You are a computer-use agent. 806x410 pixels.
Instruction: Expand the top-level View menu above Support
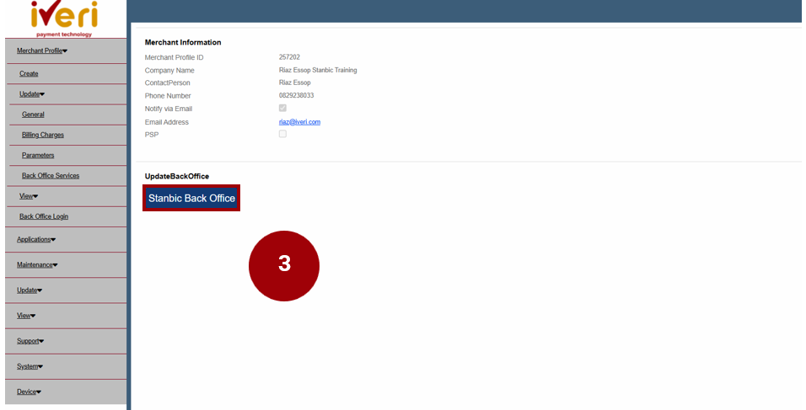(x=25, y=316)
